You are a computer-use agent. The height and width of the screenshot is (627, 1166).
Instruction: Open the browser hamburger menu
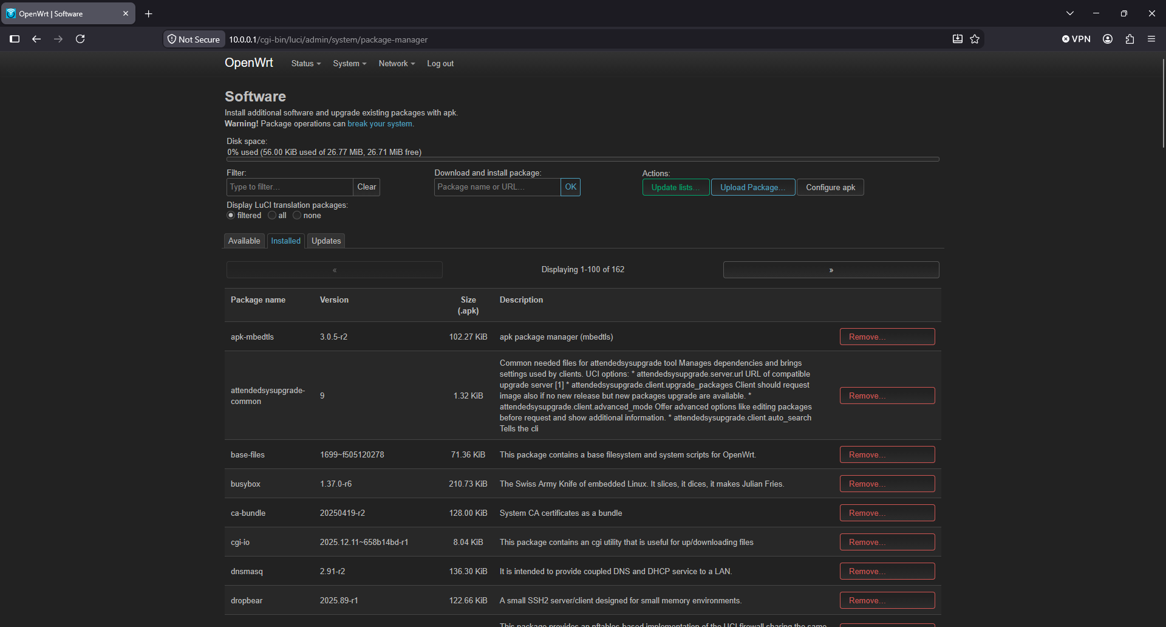(1151, 39)
